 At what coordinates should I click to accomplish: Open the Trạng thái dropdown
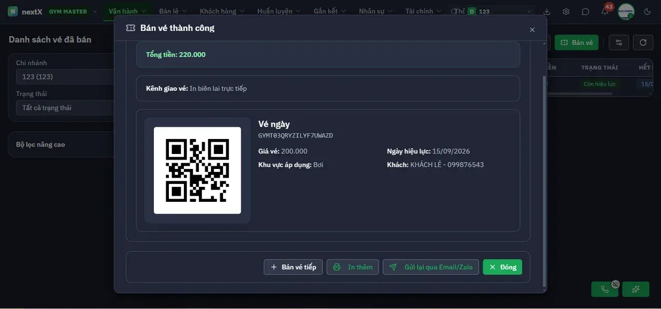point(65,108)
